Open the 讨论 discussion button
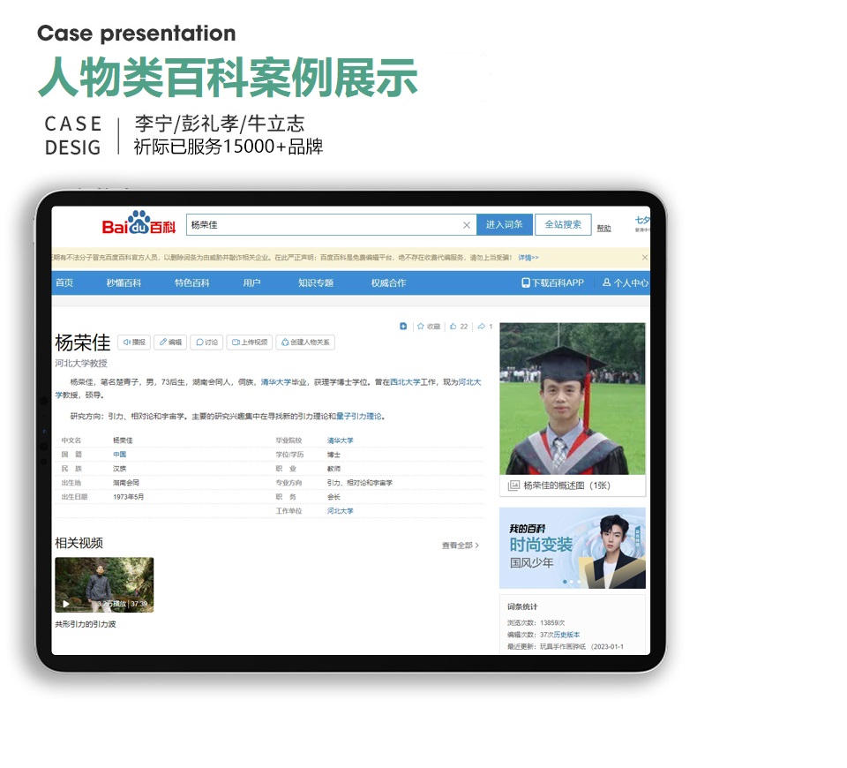The width and height of the screenshot is (847, 768). [206, 343]
